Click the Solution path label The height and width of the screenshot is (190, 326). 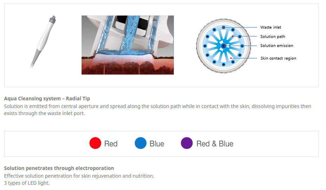point(273,37)
